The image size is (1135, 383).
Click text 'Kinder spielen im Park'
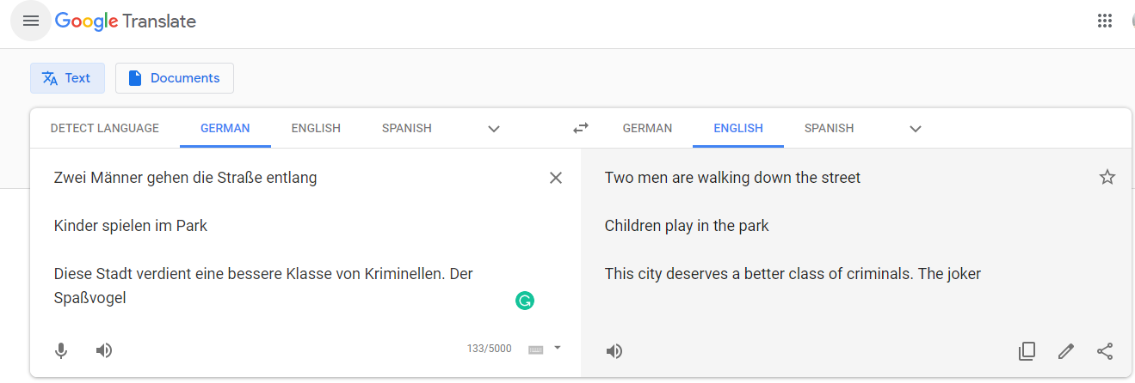[x=131, y=226]
